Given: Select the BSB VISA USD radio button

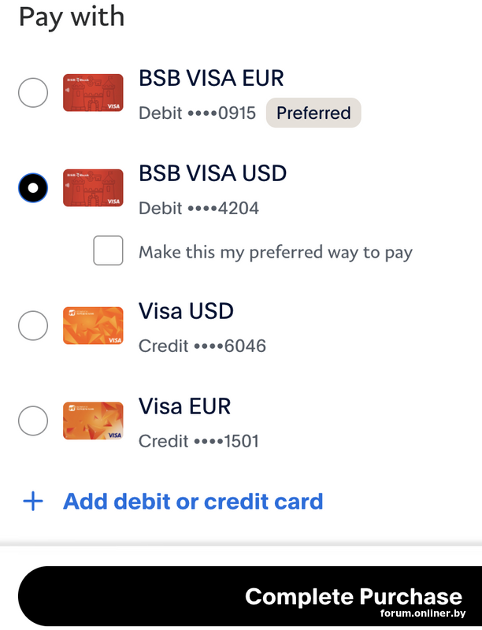Looking at the screenshot, I should click(x=33, y=188).
